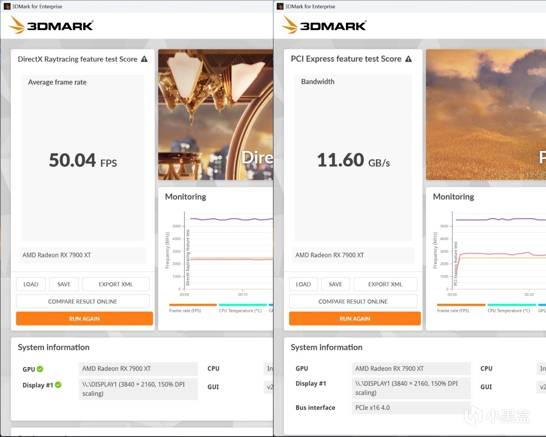
Task: Click SAVE in the PCI Express window
Action: (336, 284)
